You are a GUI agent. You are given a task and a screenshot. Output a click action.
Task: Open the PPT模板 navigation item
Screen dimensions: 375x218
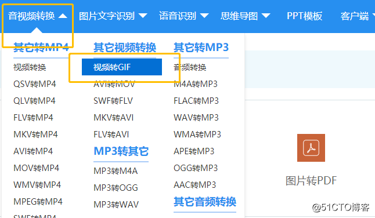(x=304, y=16)
